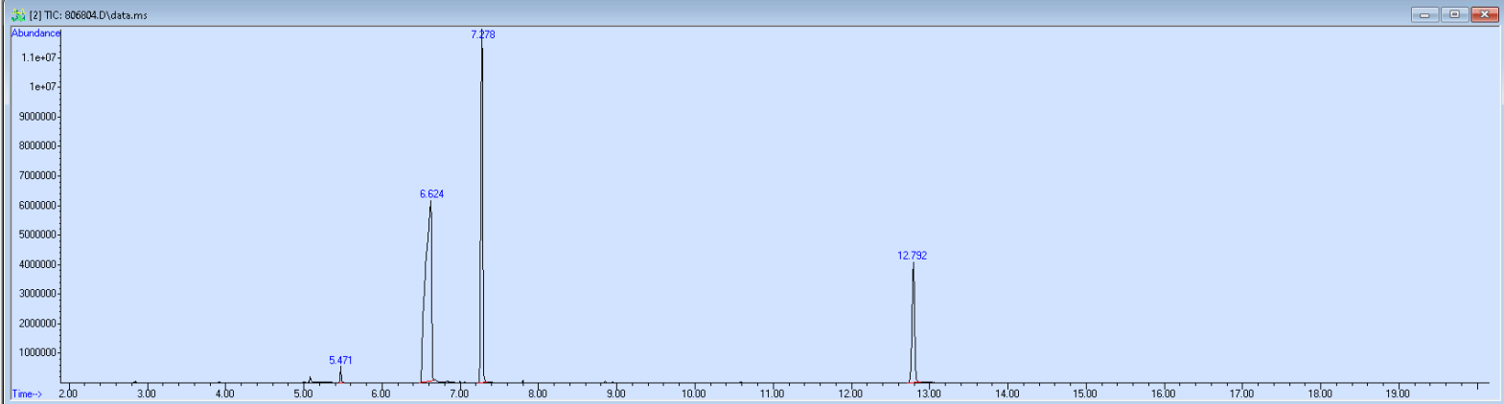Image resolution: width=1504 pixels, height=404 pixels.
Task: Minimize the TIC chromatogram window
Action: click(x=1424, y=14)
